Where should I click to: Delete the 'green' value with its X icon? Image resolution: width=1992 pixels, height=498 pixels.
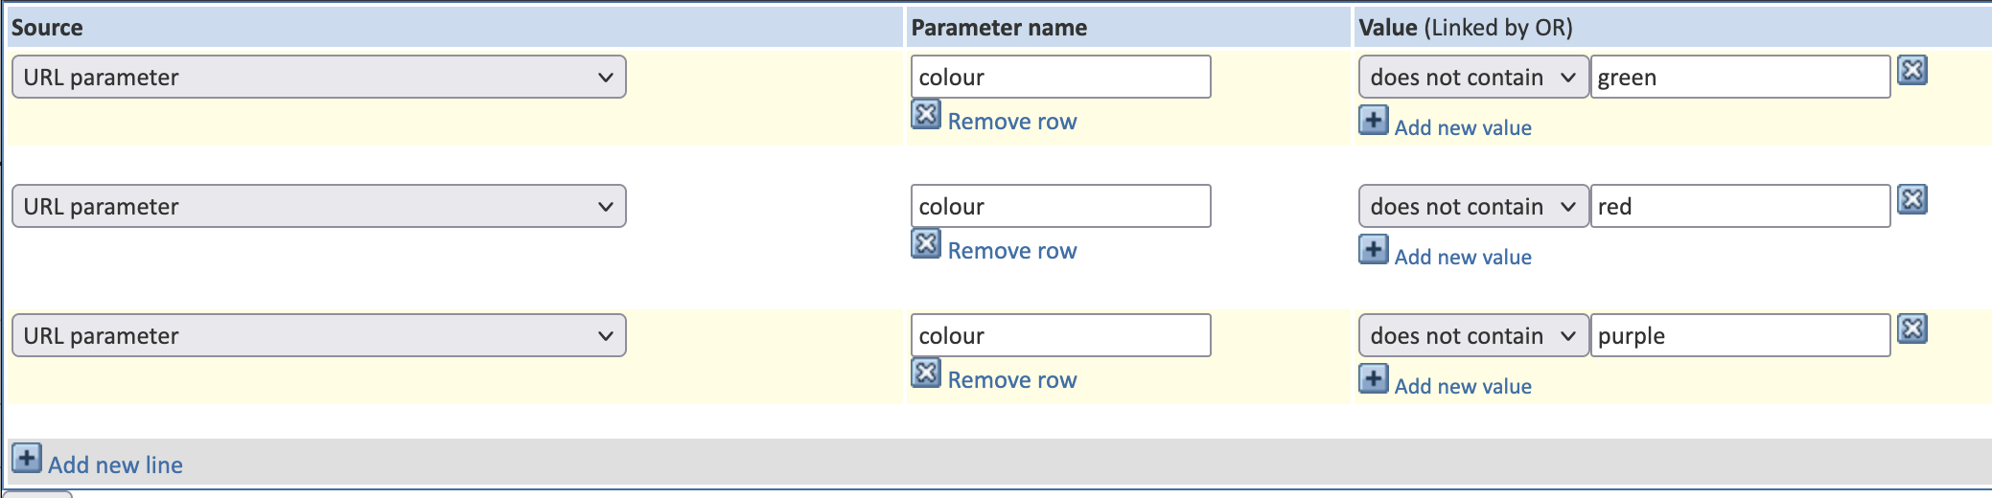1912,70
